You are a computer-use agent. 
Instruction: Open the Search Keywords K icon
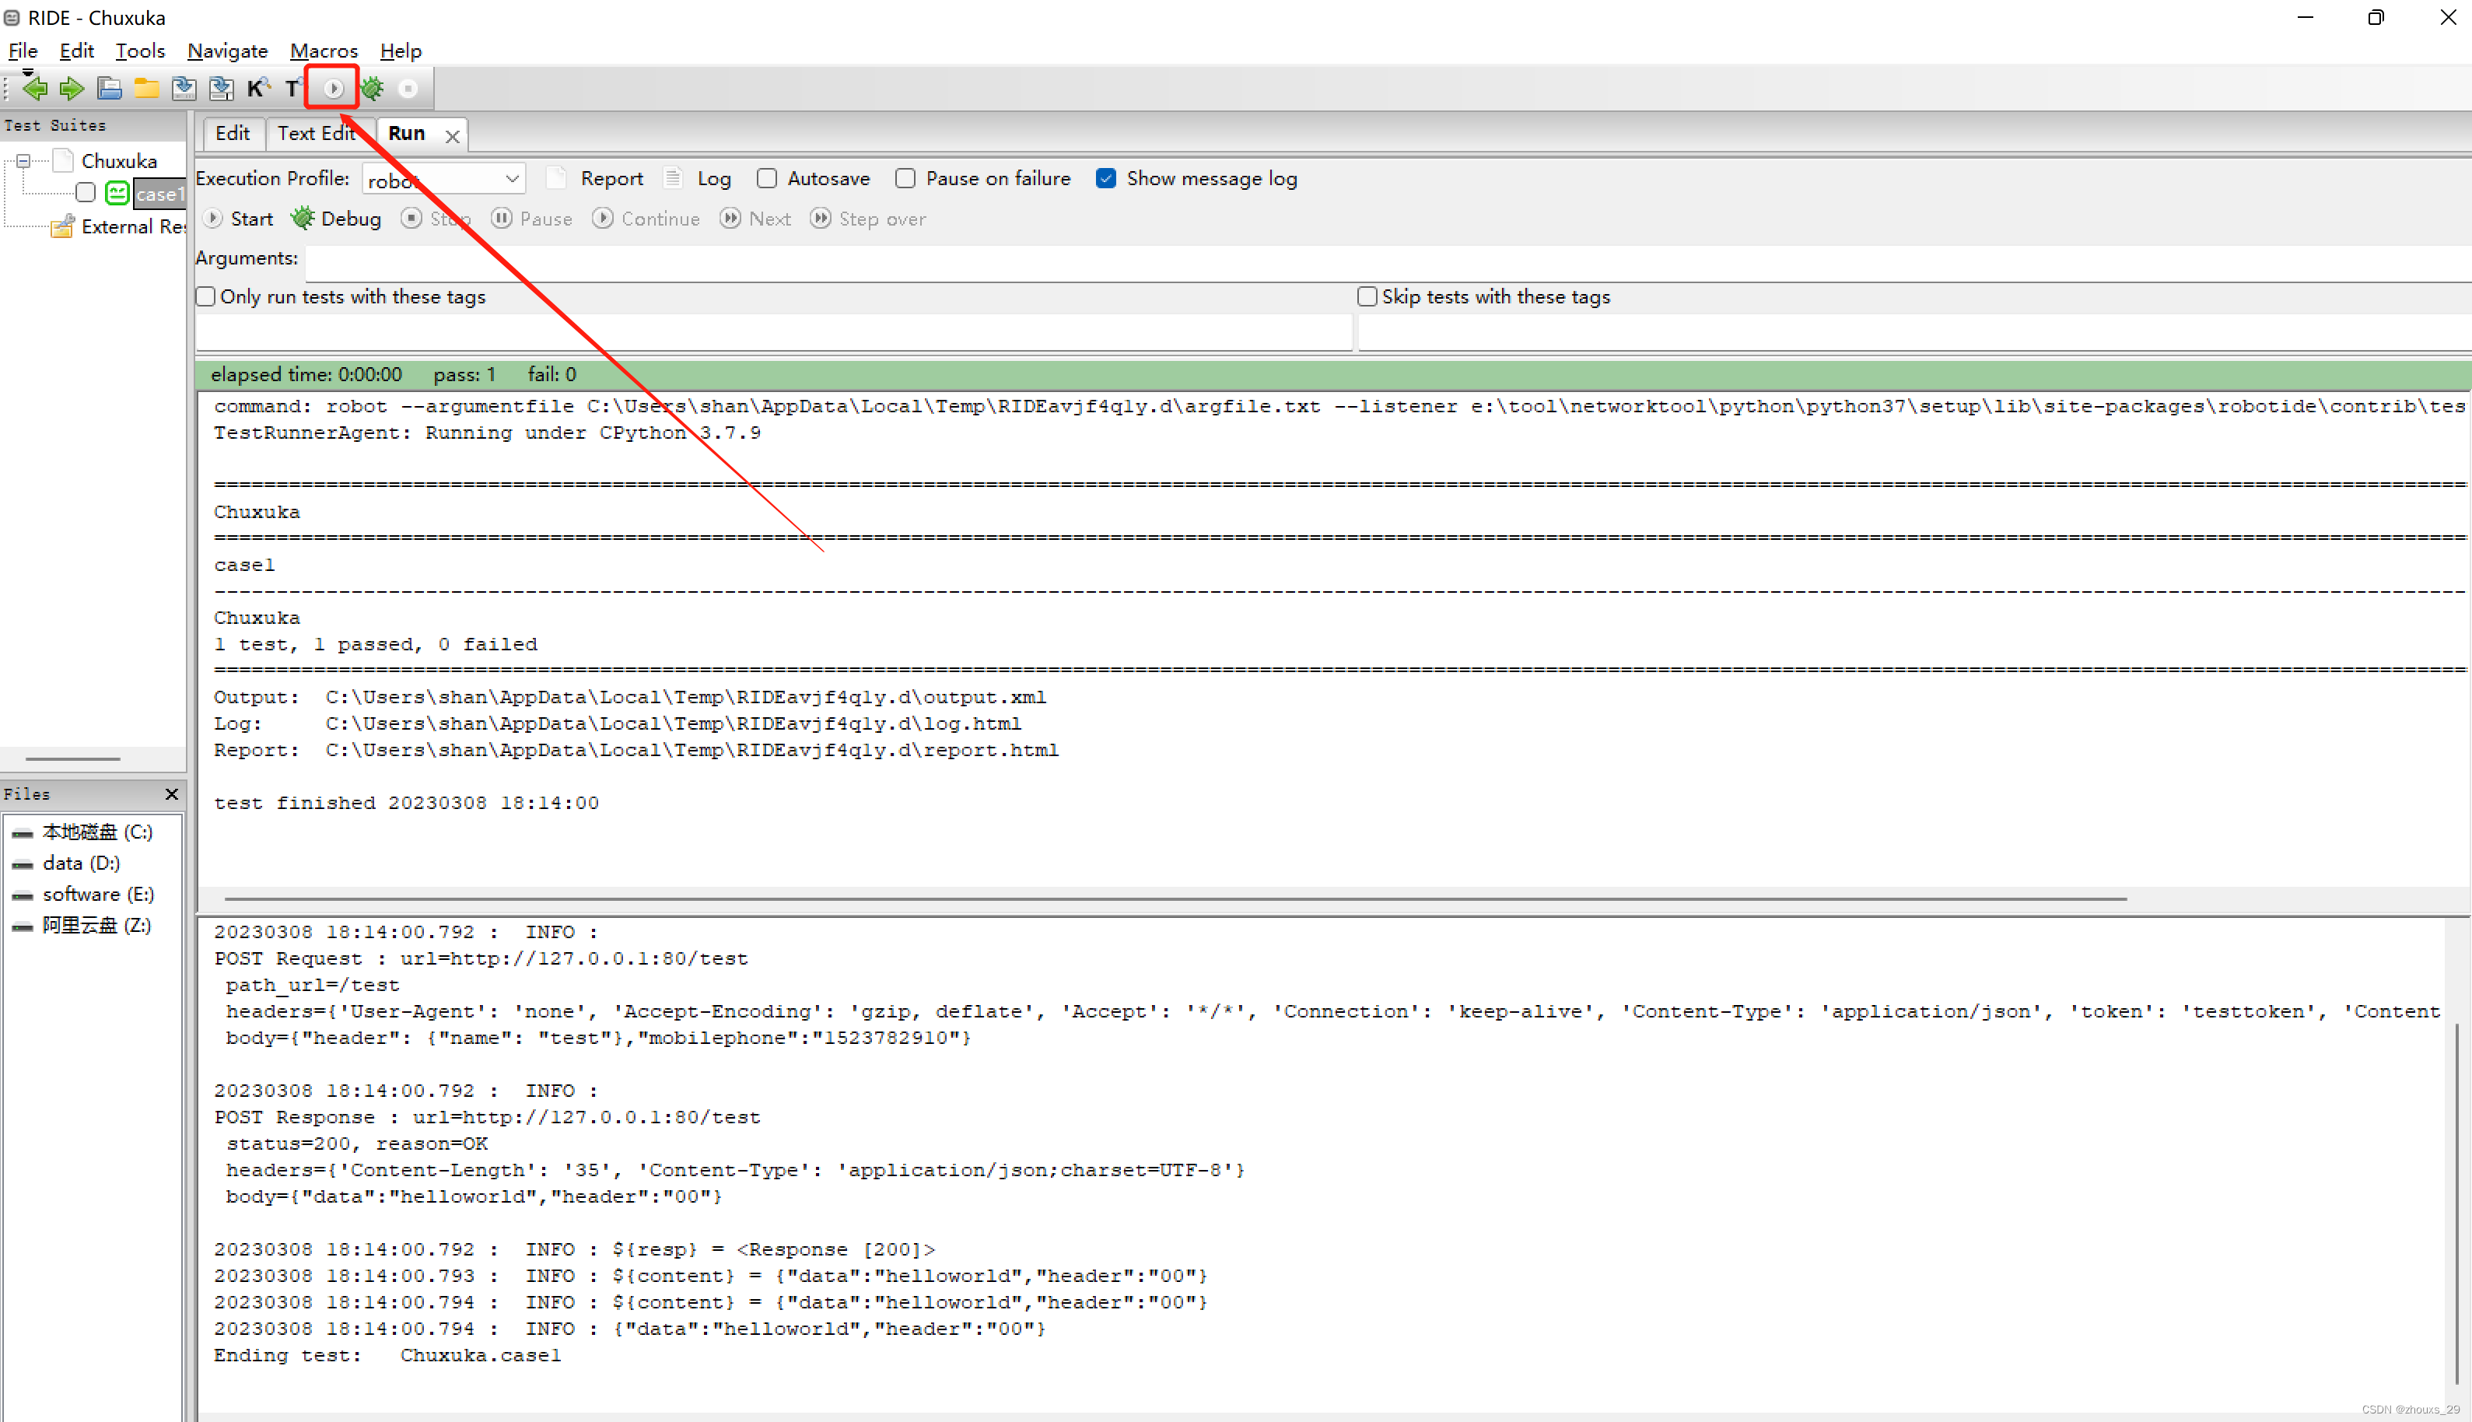click(257, 89)
